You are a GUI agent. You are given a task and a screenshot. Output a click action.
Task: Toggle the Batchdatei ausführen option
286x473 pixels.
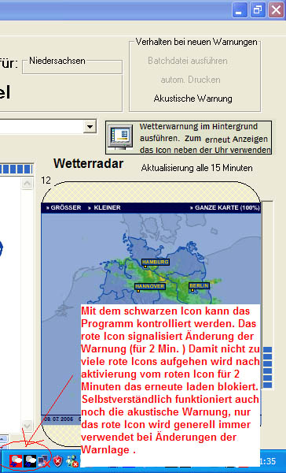(187, 61)
